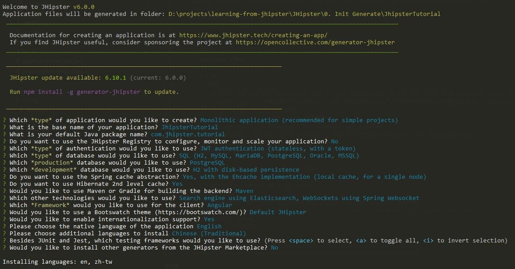Visit the OpenCollective generator-jhipster sponsorship link

tap(314, 42)
